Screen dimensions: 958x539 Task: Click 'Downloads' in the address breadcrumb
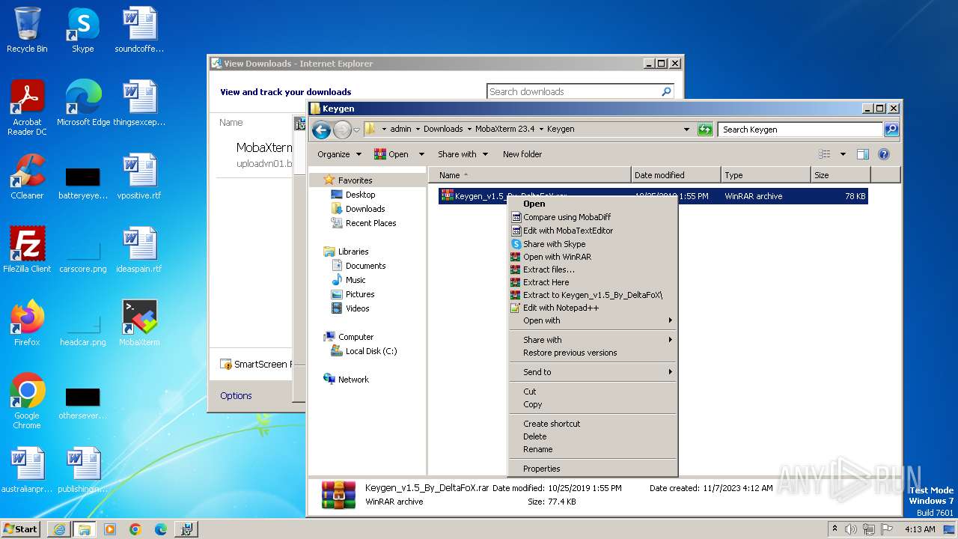(443, 129)
